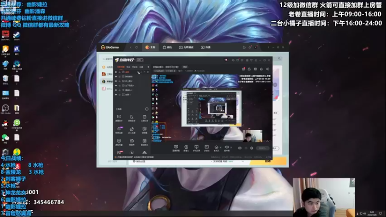Lock the highlighted orange source
This screenshot has height=217, width=386.
coord(119,72)
